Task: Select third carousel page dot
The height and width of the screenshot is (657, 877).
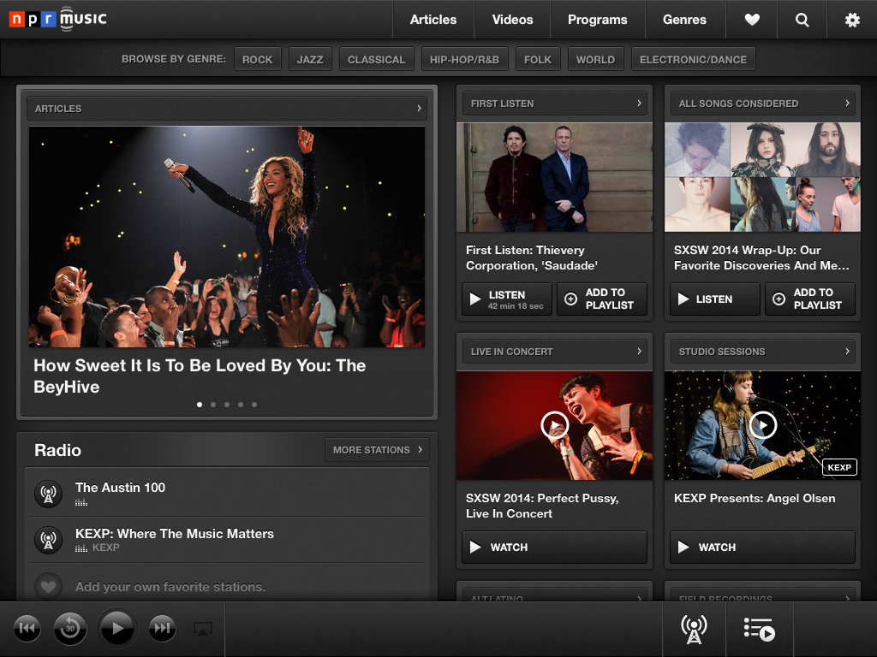Action: point(227,405)
